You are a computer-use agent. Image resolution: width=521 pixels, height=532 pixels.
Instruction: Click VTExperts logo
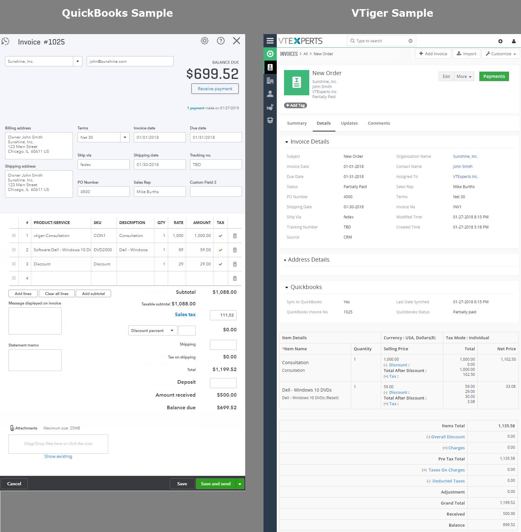click(300, 41)
